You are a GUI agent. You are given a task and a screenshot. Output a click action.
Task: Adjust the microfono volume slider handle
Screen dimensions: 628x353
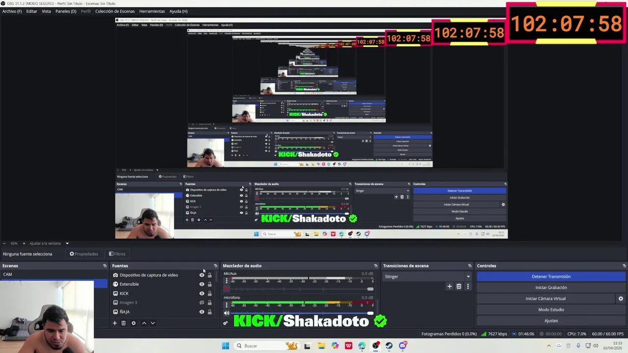[370, 313]
